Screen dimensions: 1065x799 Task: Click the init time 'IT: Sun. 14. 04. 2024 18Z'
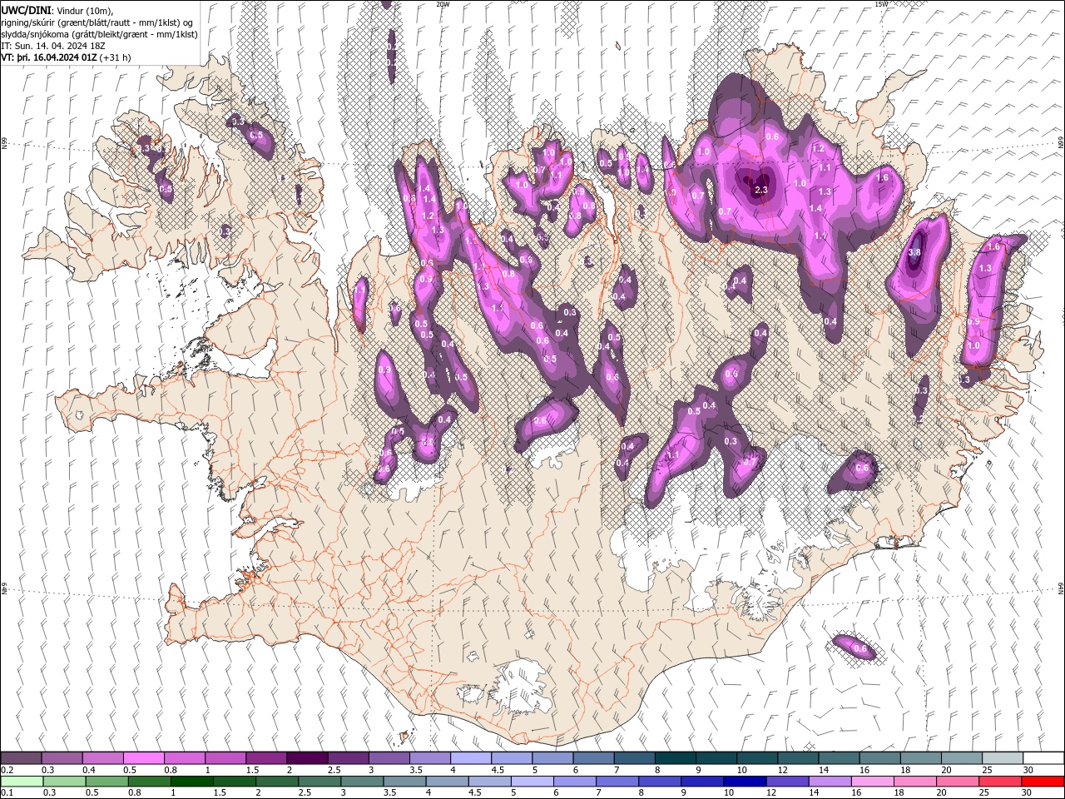click(x=53, y=46)
